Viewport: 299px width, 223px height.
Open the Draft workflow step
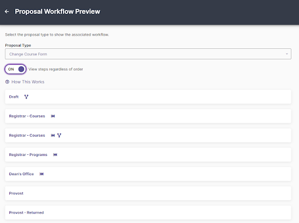click(148, 97)
